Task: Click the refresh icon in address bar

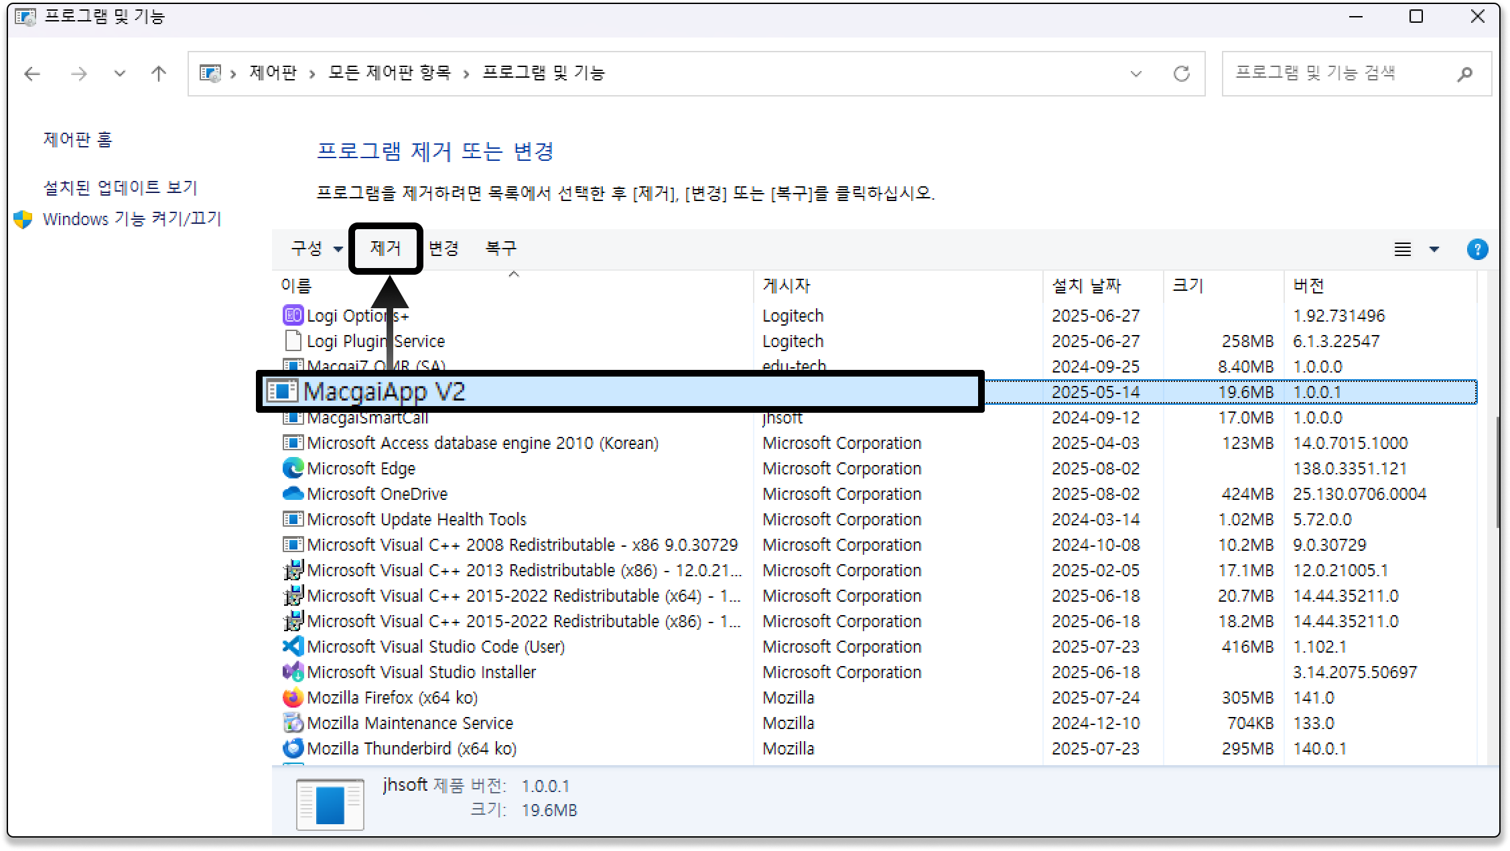Action: (1181, 74)
